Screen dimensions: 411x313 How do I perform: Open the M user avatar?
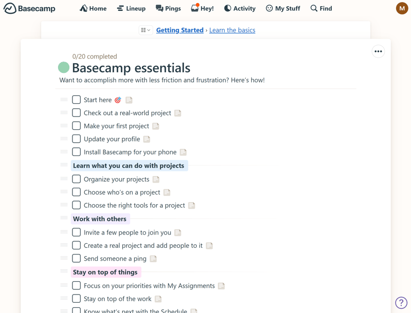(x=402, y=8)
